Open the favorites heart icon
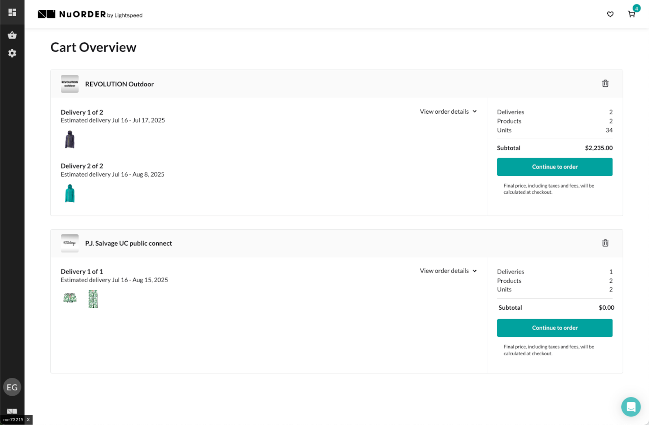649x425 pixels. tap(610, 14)
